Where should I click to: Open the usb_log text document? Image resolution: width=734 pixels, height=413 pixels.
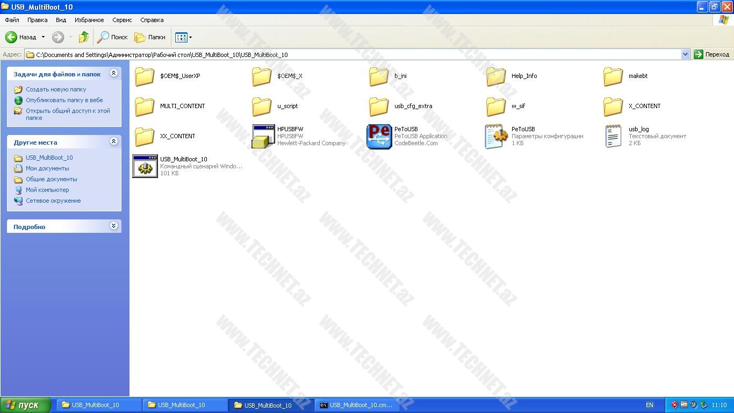click(613, 136)
